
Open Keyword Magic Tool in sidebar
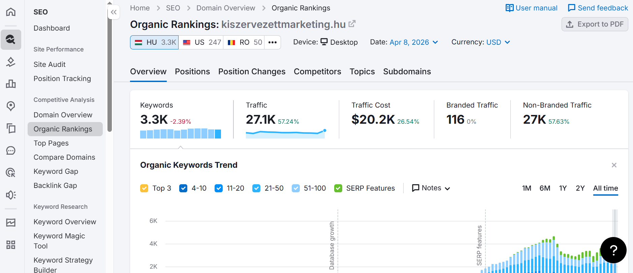(x=59, y=241)
